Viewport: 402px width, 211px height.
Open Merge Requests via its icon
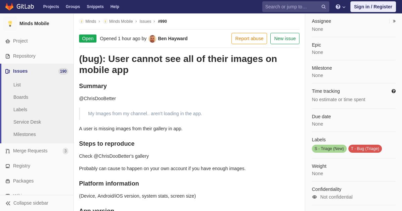point(8,151)
